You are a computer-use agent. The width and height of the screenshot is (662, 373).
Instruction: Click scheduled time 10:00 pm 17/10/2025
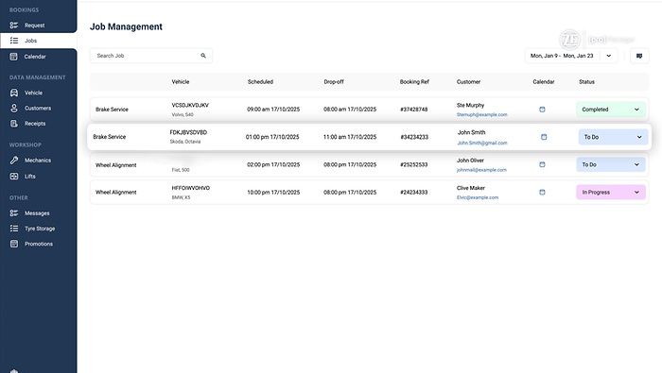[x=273, y=193]
